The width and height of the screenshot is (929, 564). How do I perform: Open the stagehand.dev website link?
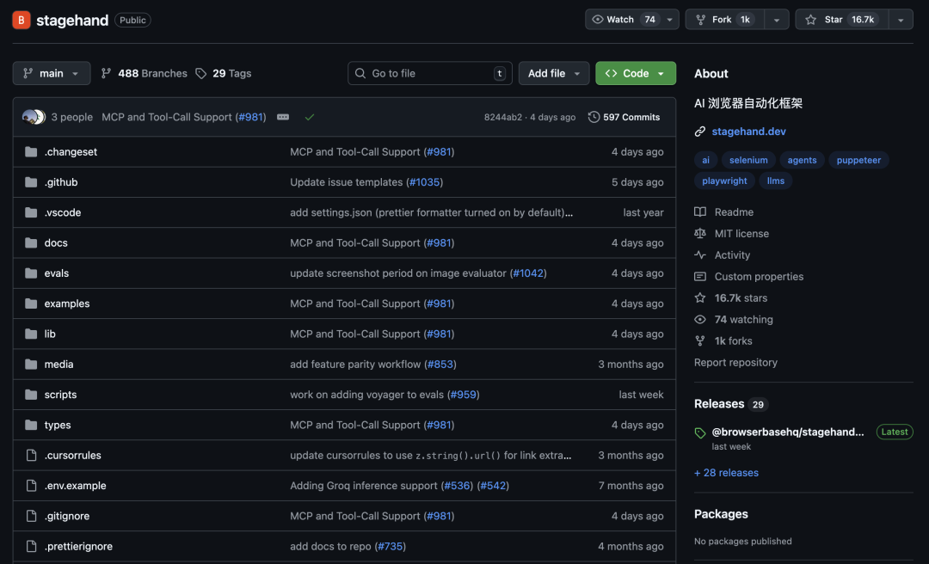(748, 132)
